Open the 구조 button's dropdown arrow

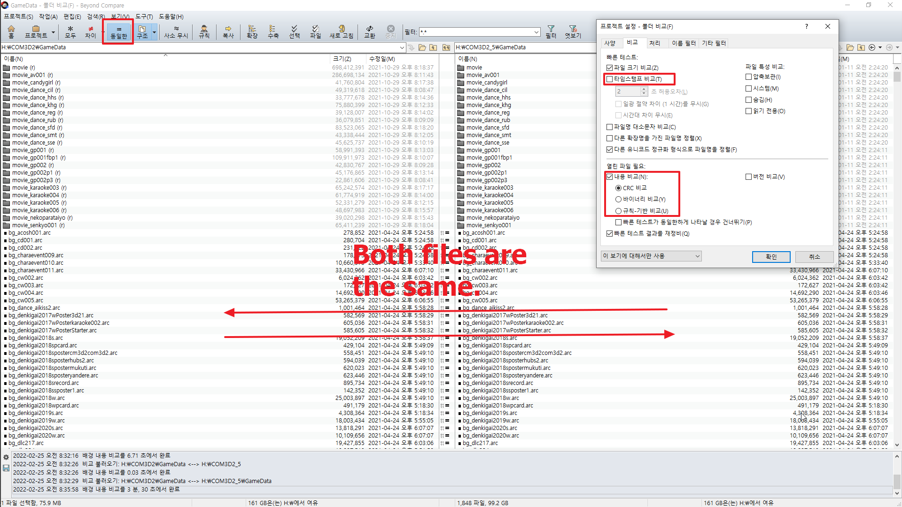154,31
